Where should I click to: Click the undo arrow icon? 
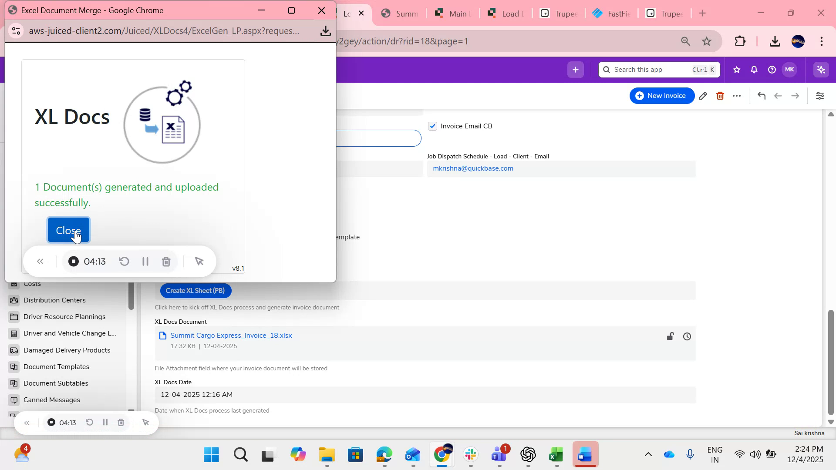point(761,95)
